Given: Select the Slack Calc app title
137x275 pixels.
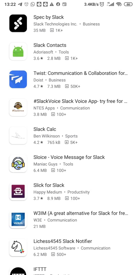Looking at the screenshot, I should pos(45,129).
